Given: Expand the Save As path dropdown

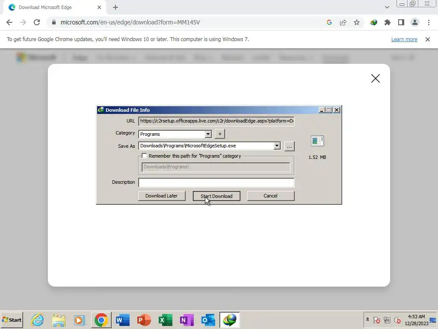Looking at the screenshot, I should [x=277, y=146].
